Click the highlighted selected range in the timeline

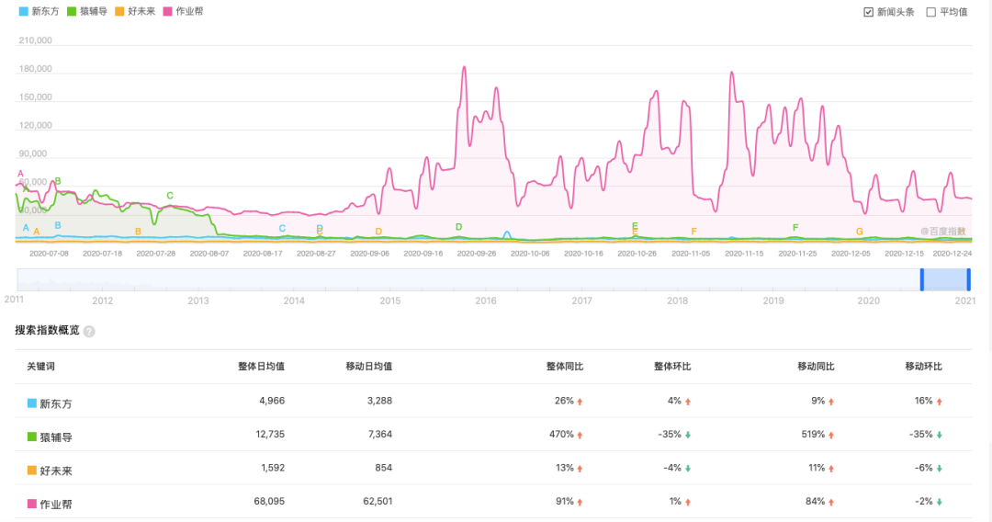pos(945,279)
